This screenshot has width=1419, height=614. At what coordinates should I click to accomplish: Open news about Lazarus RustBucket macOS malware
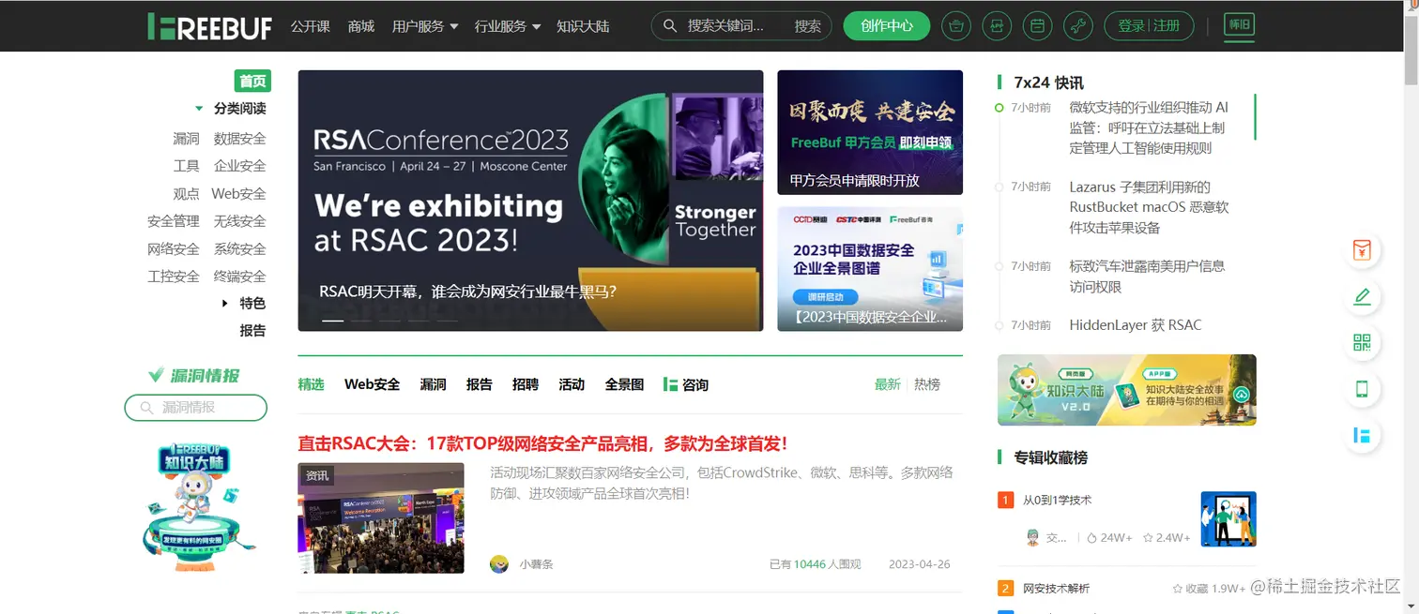1149,207
